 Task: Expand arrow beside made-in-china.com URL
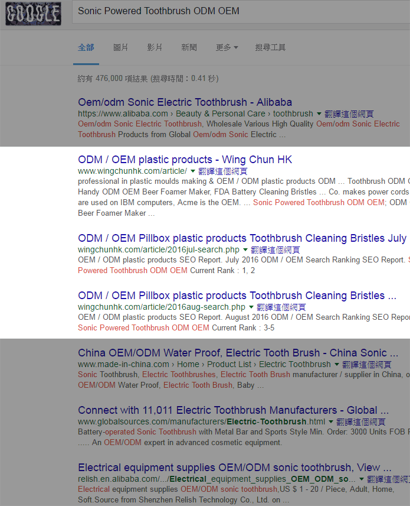337,364
